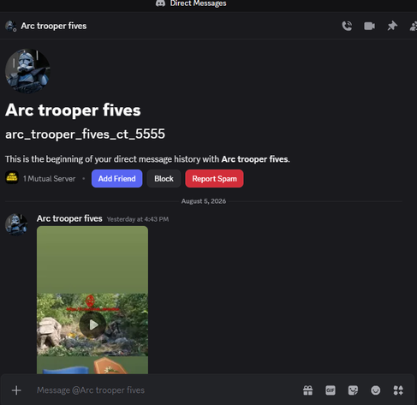
Task: Click the small avatar in the header bar
Action: [11, 26]
